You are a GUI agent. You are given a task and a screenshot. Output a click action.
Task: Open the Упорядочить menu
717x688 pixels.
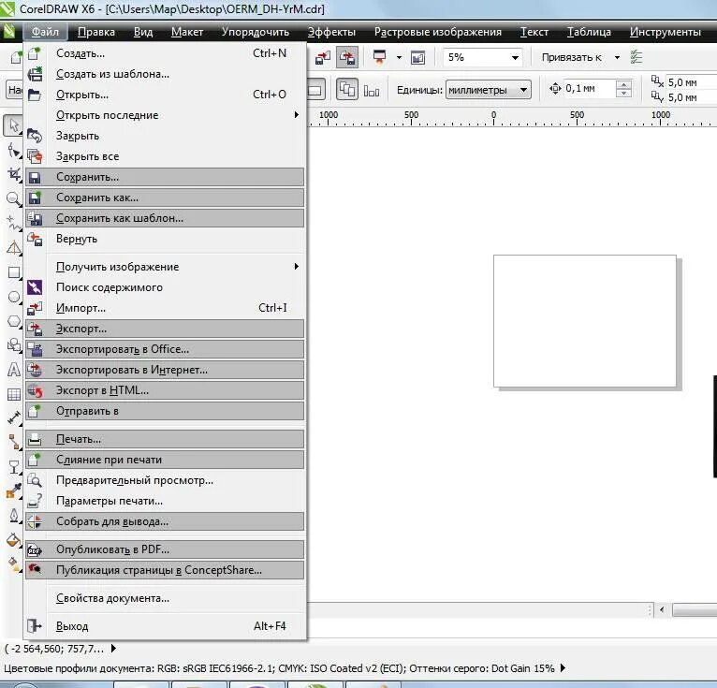[x=256, y=32]
